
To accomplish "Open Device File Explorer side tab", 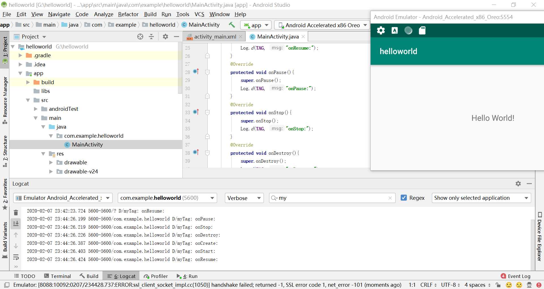I will [x=539, y=236].
